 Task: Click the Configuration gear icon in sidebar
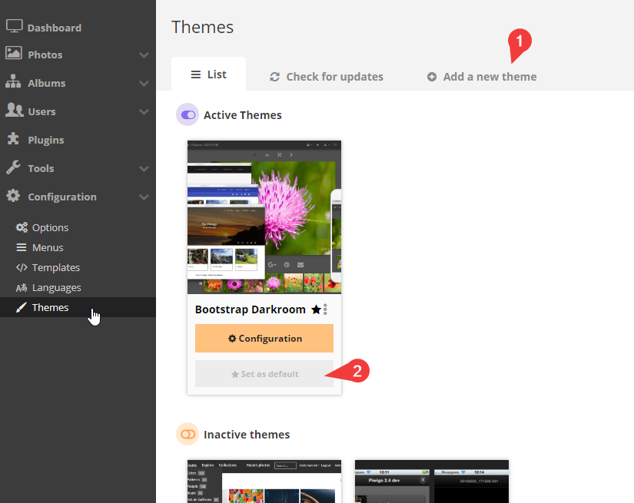(x=13, y=196)
